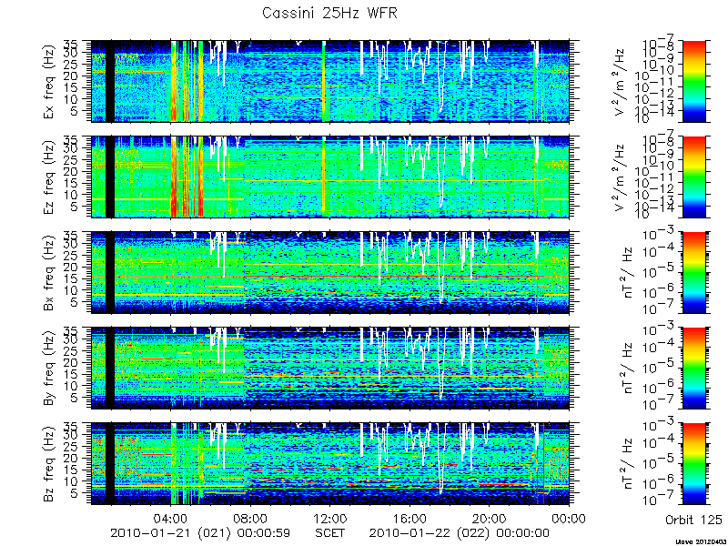Click the '20:00' time axis label
Image resolution: width=728 pixels, height=546 pixels.
(490, 519)
